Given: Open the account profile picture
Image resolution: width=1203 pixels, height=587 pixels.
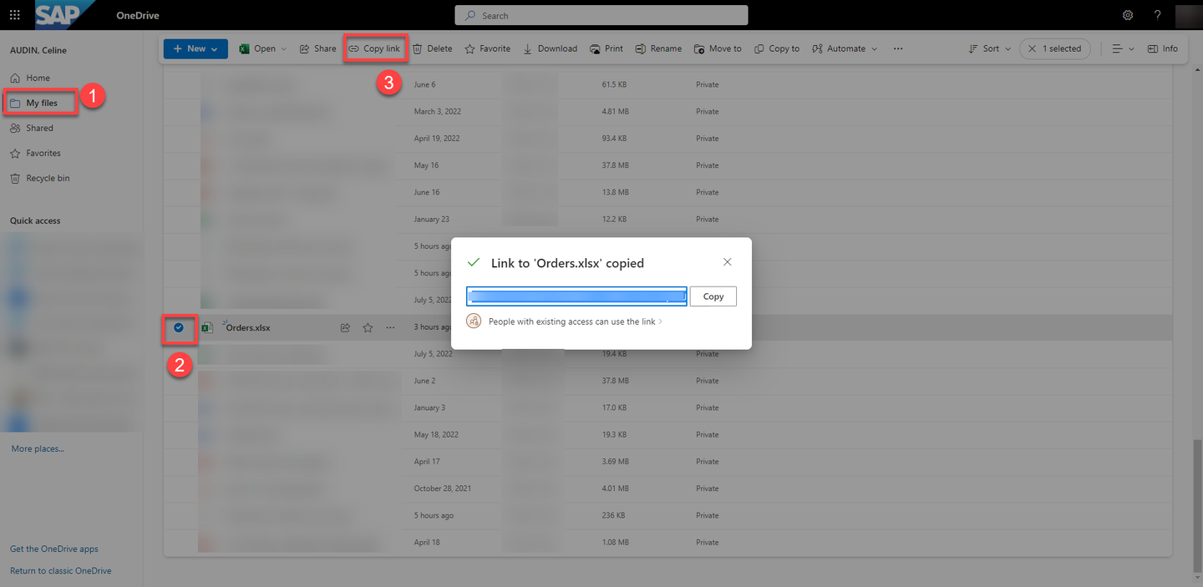Looking at the screenshot, I should click(1188, 15).
